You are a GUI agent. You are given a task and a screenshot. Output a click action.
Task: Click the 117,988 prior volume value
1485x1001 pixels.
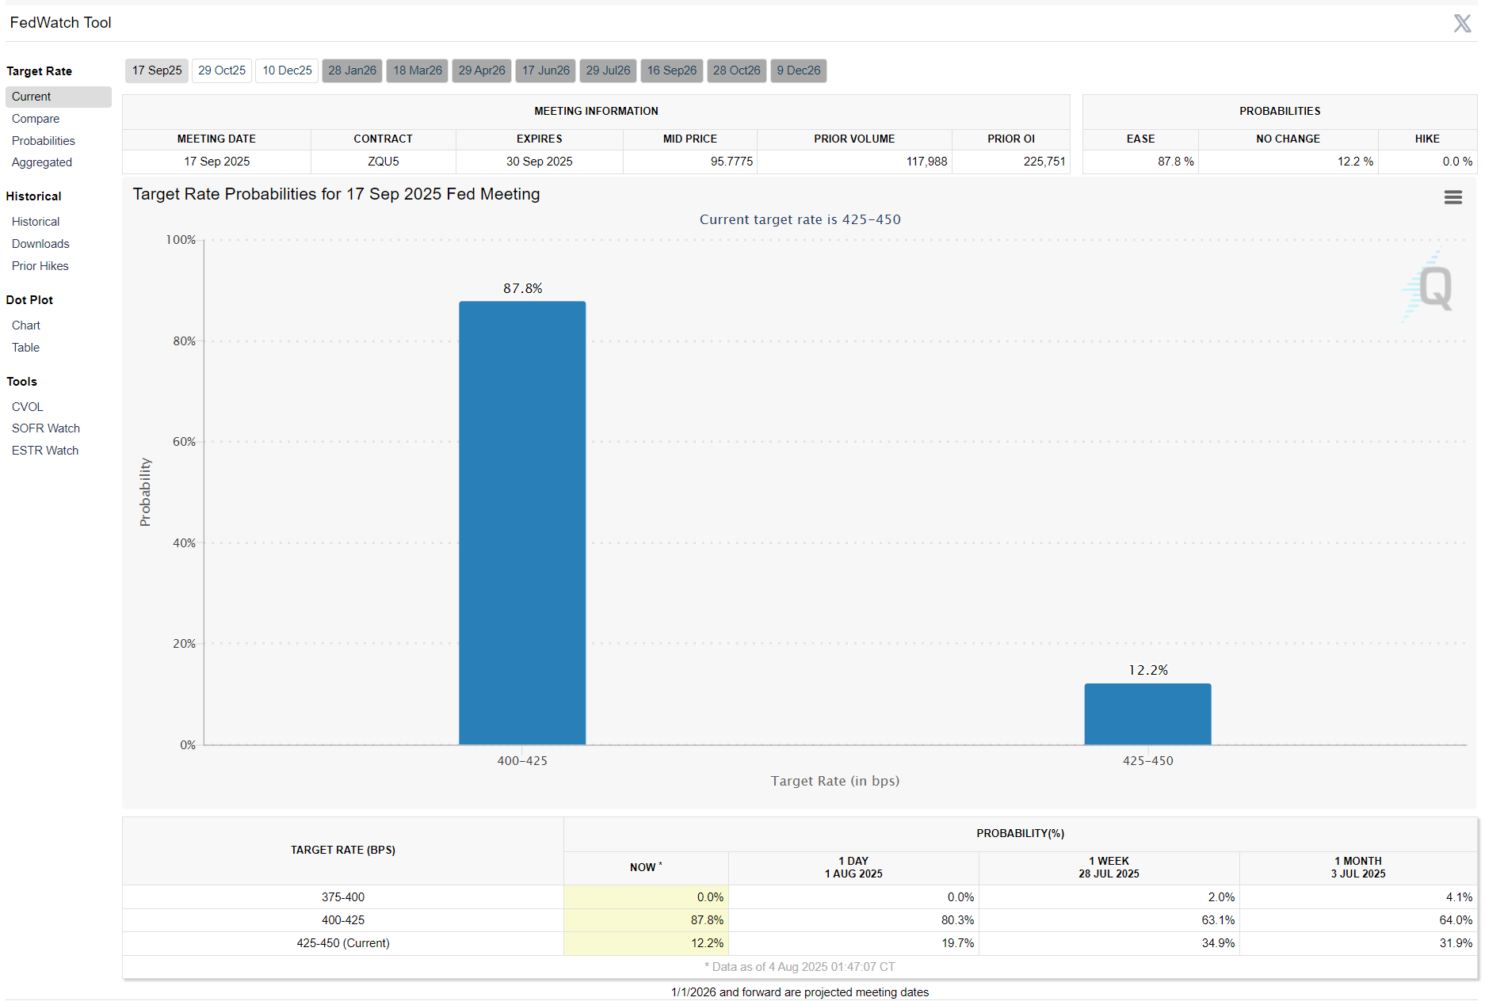pyautogui.click(x=926, y=162)
